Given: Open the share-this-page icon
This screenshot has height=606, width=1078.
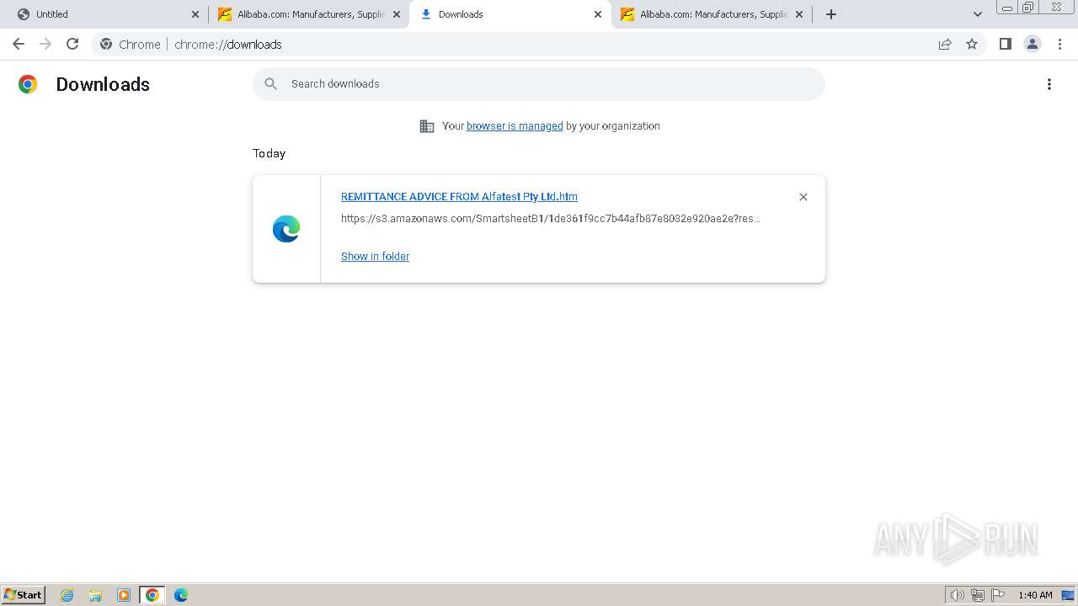Looking at the screenshot, I should click(x=945, y=44).
